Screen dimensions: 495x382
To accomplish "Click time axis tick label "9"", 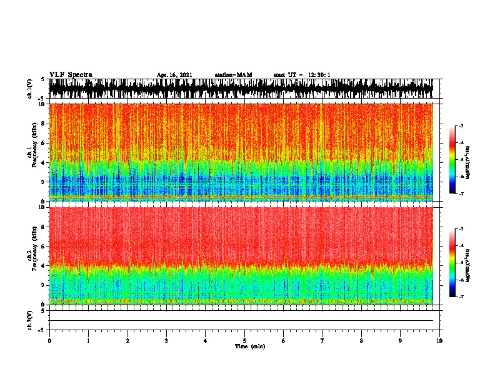I will pos(400,341).
